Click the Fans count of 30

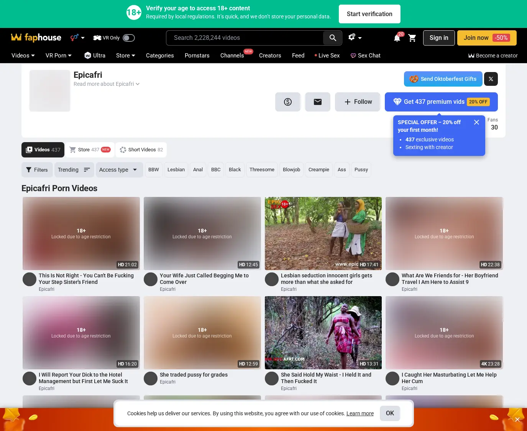494,128
